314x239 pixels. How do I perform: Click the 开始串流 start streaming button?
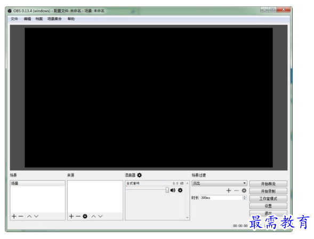click(268, 184)
